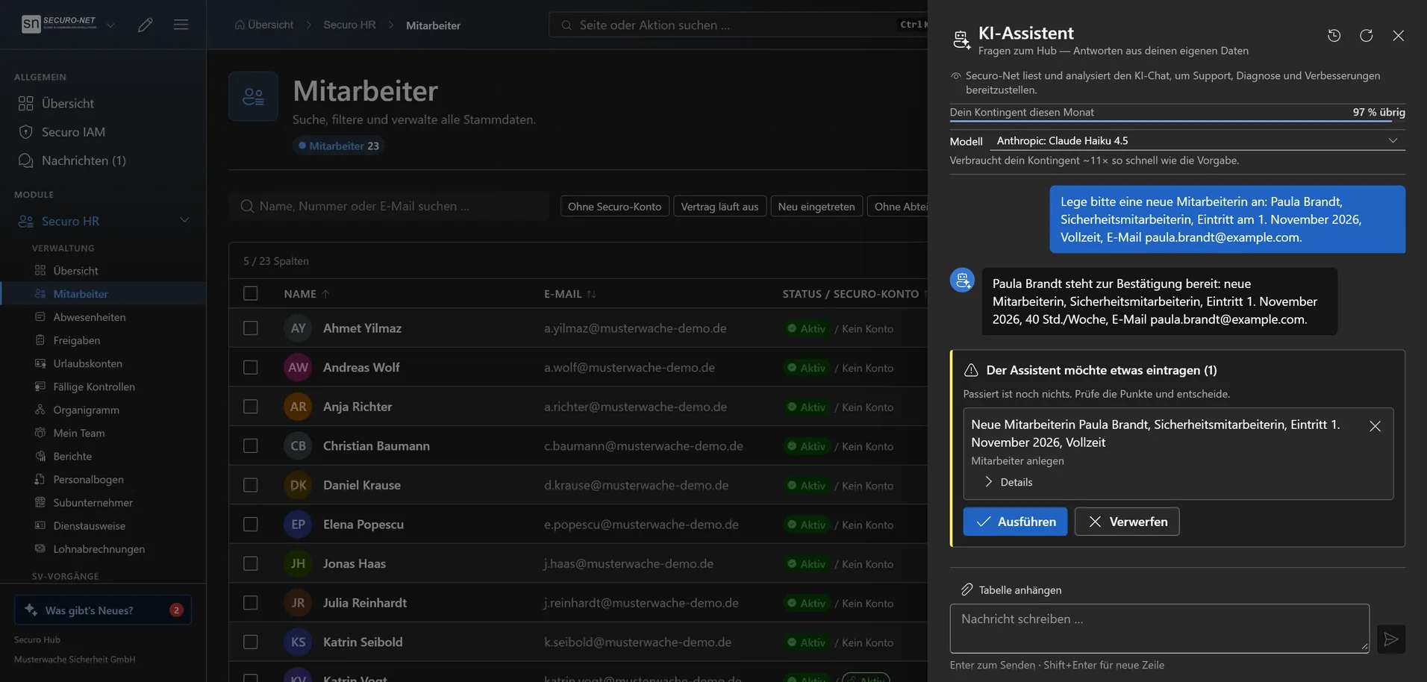
Task: Click the KI-Assistent robot icon in header
Action: point(962,40)
